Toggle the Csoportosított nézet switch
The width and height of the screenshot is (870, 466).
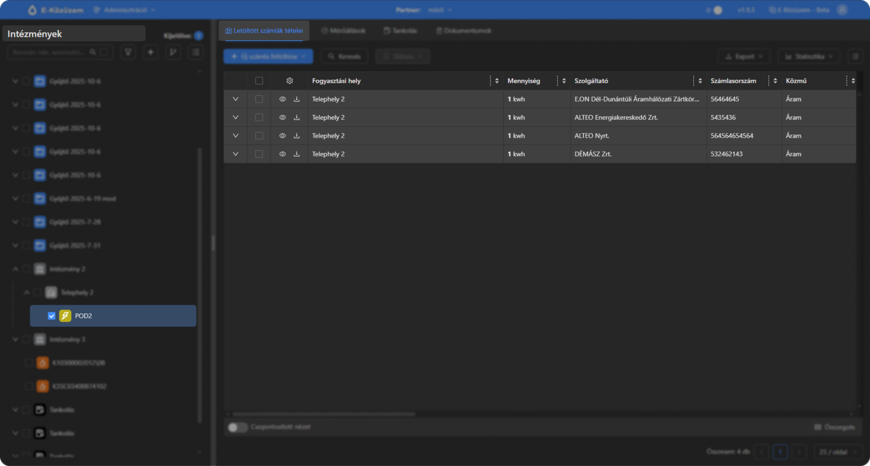pyautogui.click(x=238, y=427)
